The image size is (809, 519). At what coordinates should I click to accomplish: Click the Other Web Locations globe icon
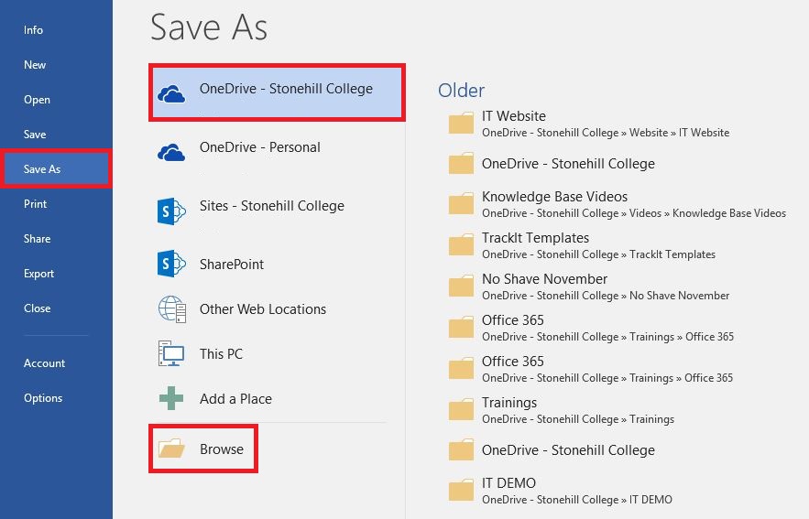pyautogui.click(x=172, y=309)
